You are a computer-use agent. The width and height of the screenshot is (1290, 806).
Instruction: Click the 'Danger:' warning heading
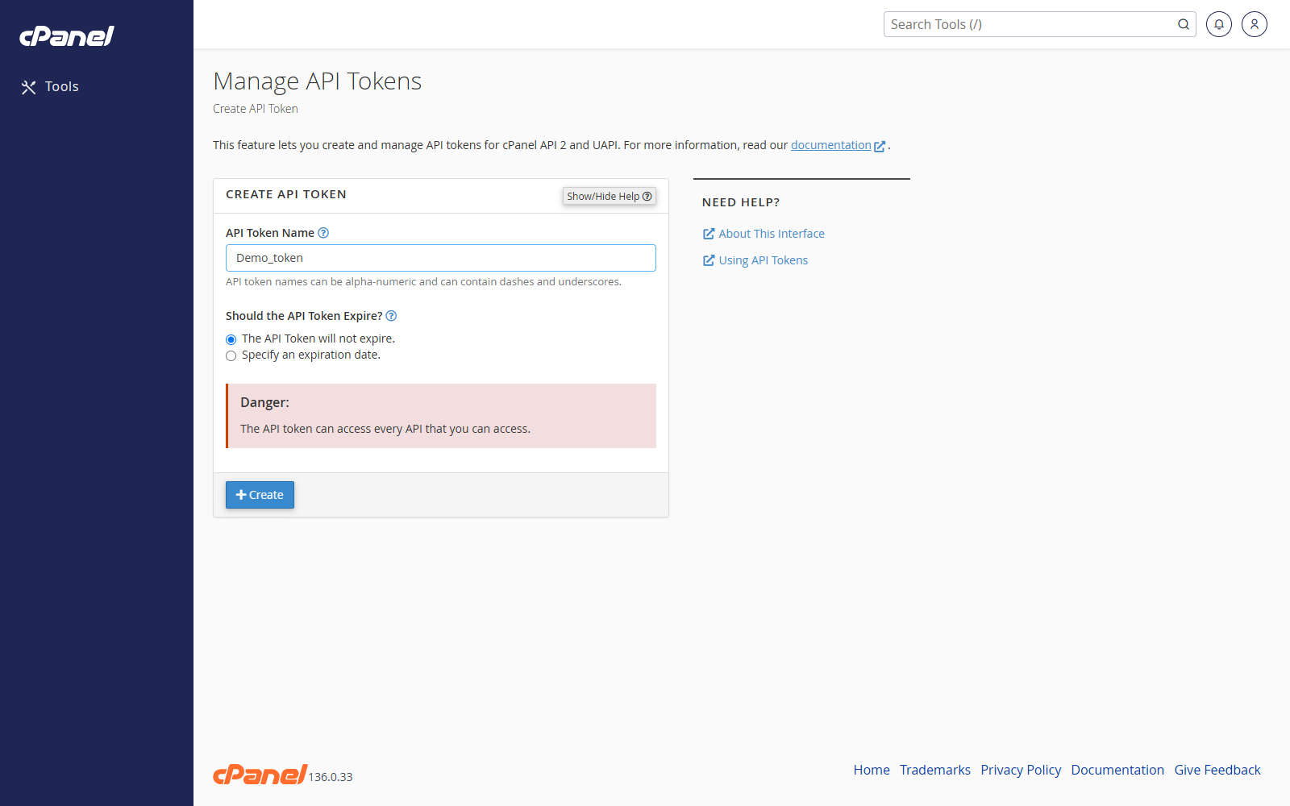click(264, 402)
